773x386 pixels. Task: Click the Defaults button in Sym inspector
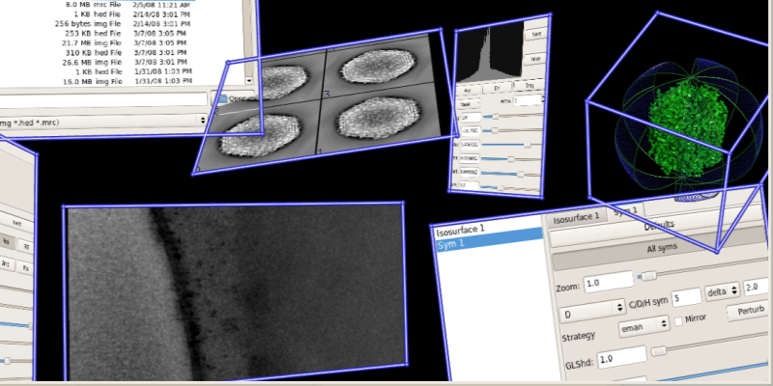click(x=658, y=227)
